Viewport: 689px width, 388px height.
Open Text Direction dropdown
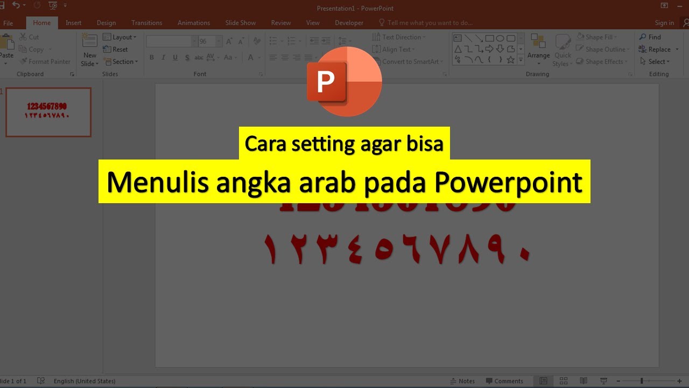coord(399,37)
